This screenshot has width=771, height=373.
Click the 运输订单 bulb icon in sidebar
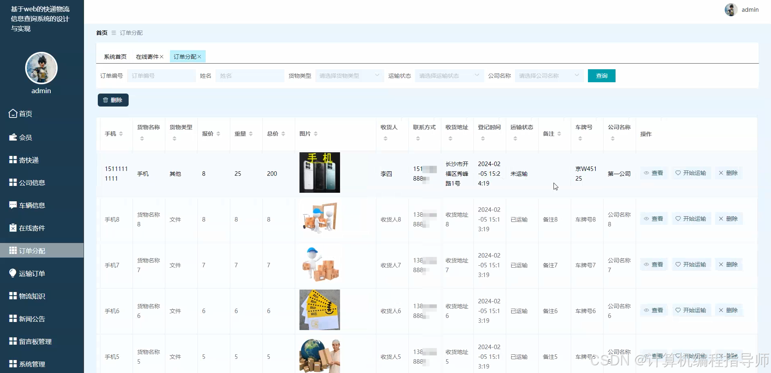(x=13, y=273)
